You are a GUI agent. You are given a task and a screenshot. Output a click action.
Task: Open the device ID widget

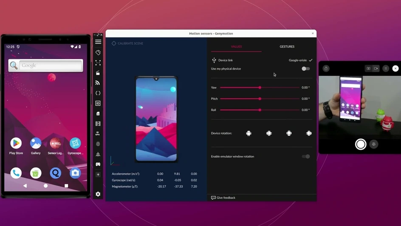pos(98,103)
